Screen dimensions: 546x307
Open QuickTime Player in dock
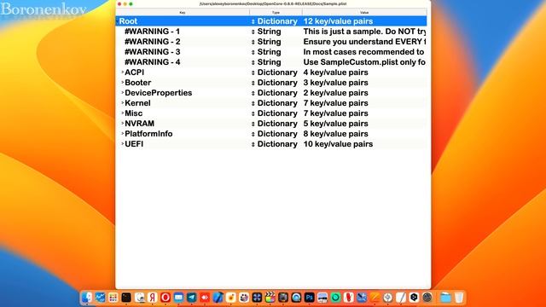coord(296,298)
